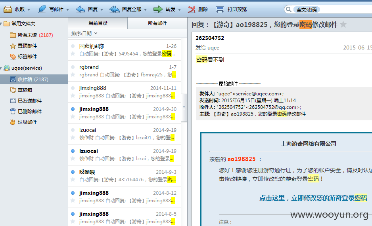Screen dimensions: 372x226
Task: Click the 收取 receive mail icon
Action: [8, 9]
